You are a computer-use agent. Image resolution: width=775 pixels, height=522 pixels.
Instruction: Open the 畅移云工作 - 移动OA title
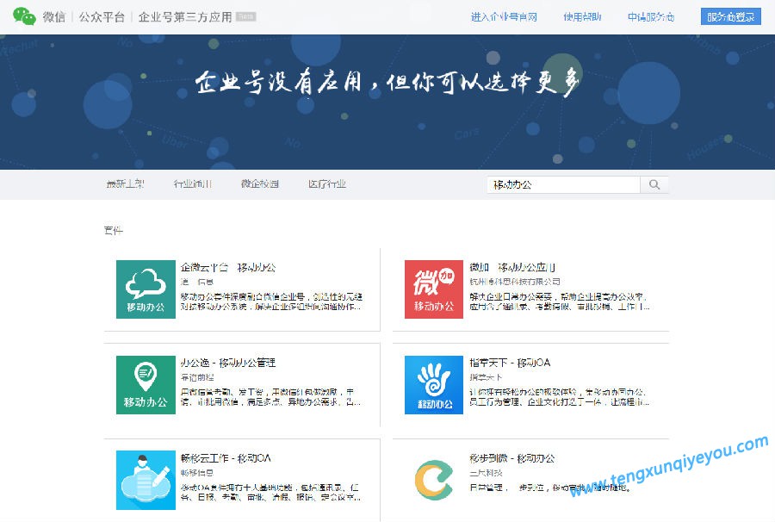[226, 458]
